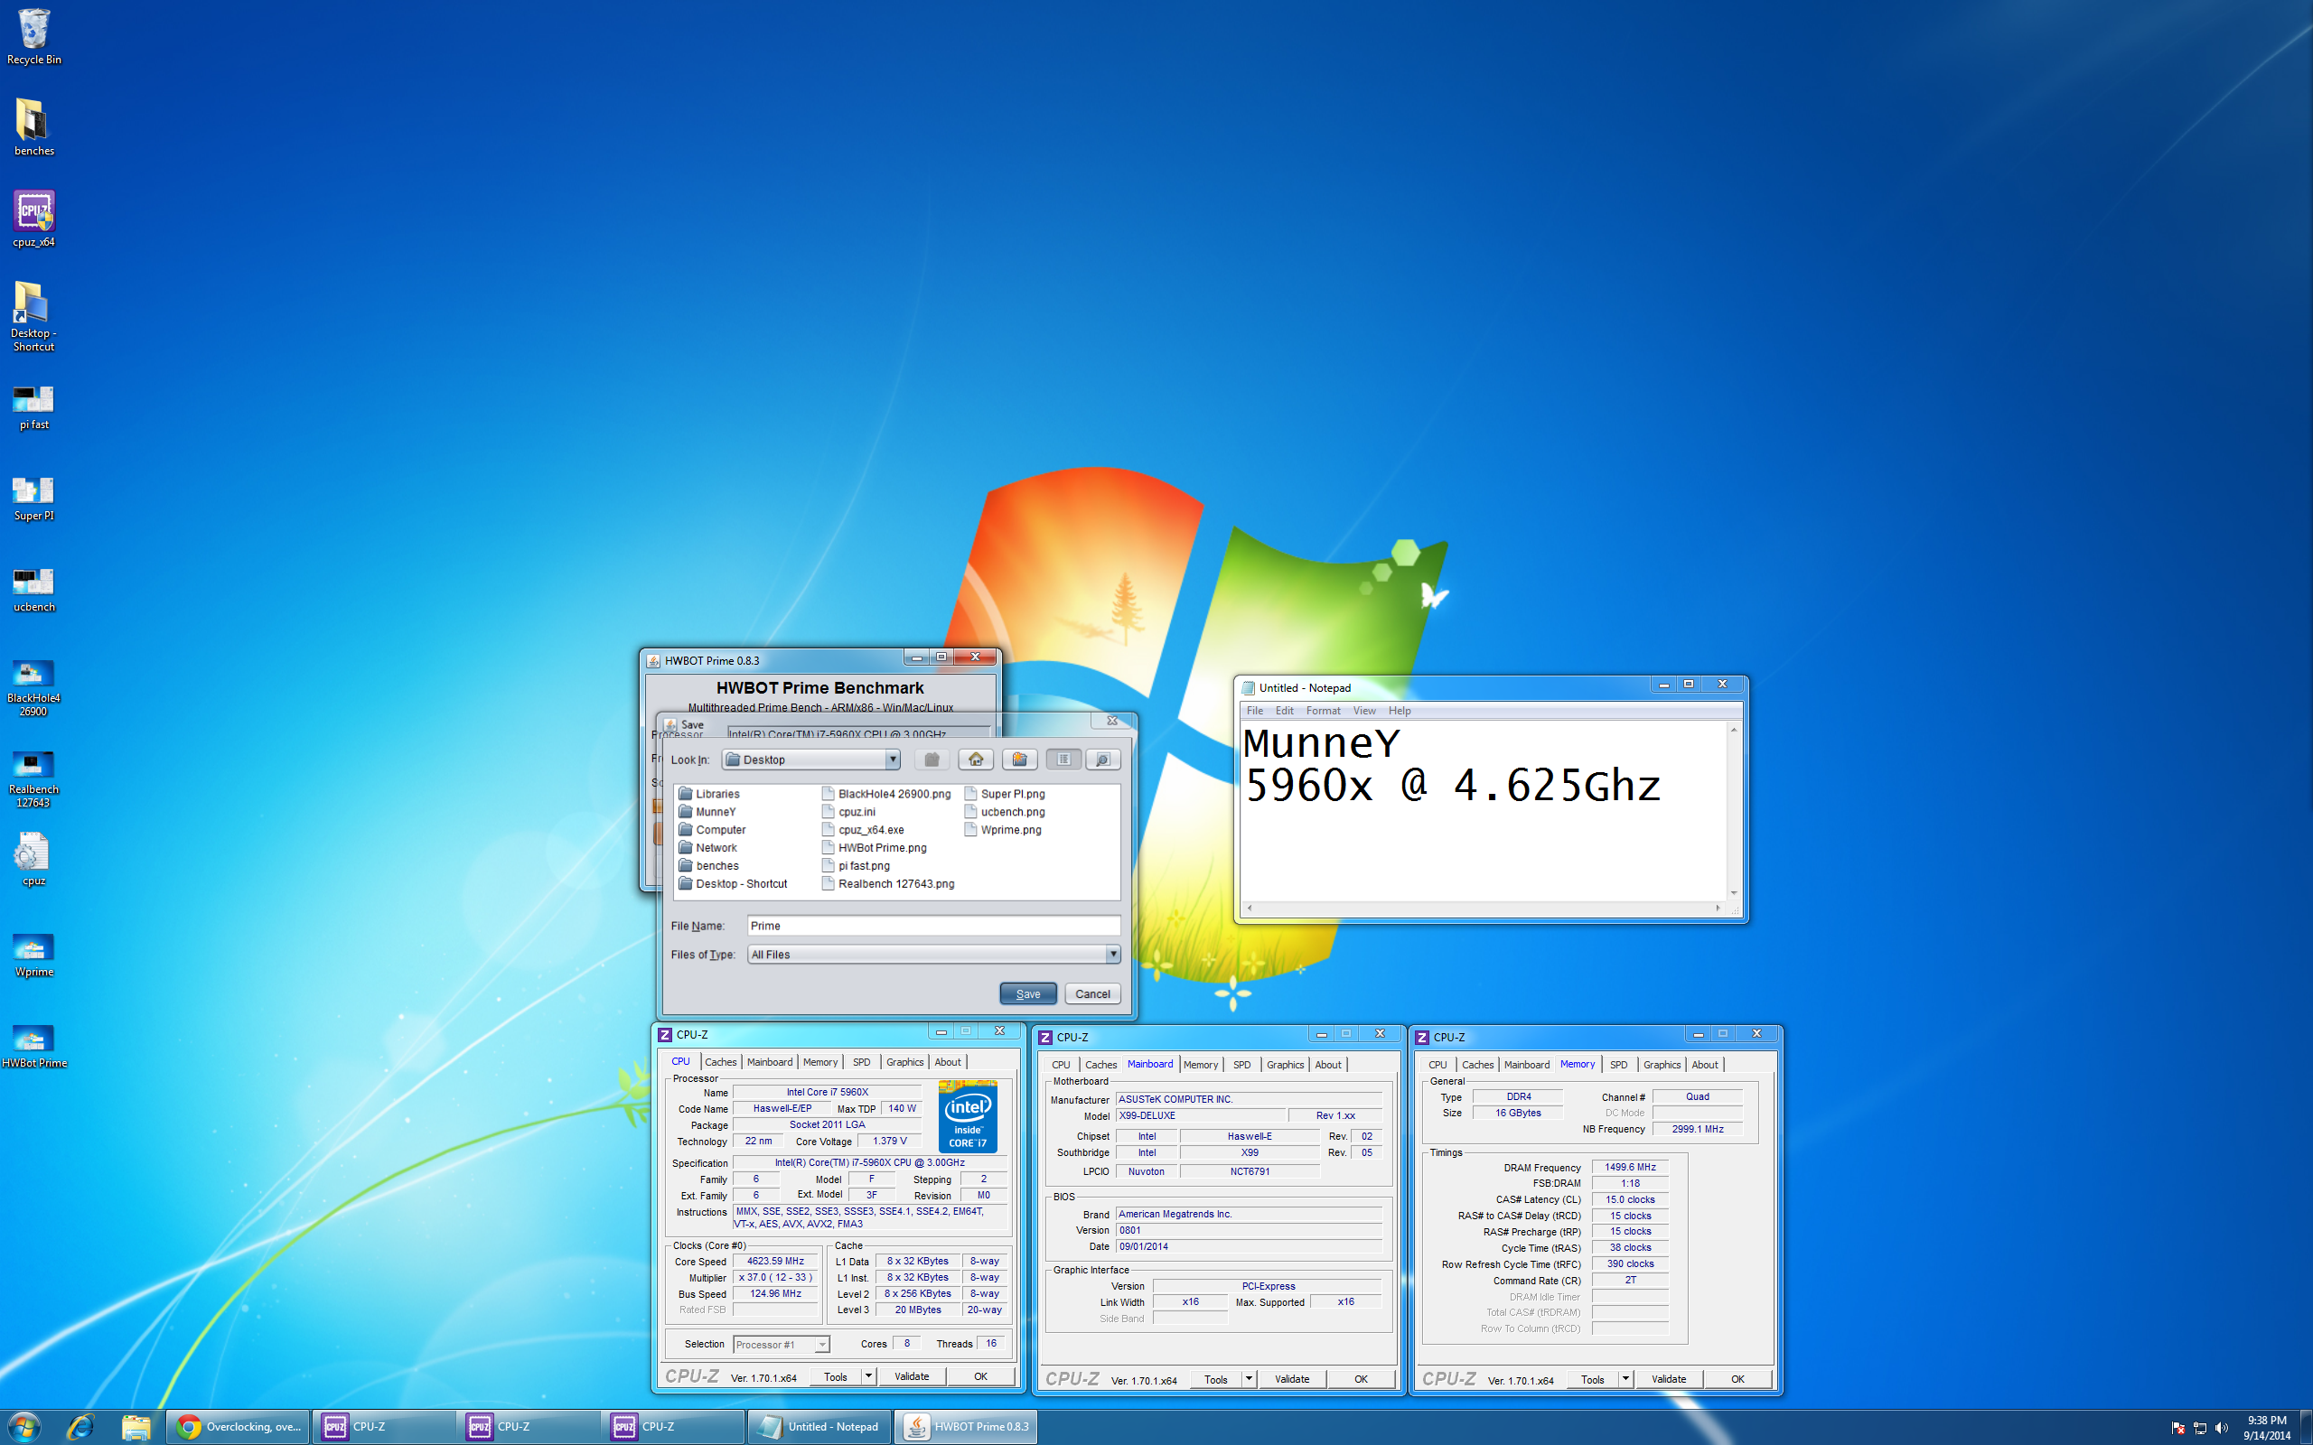Click Cancel in the Save dialog

(1091, 994)
